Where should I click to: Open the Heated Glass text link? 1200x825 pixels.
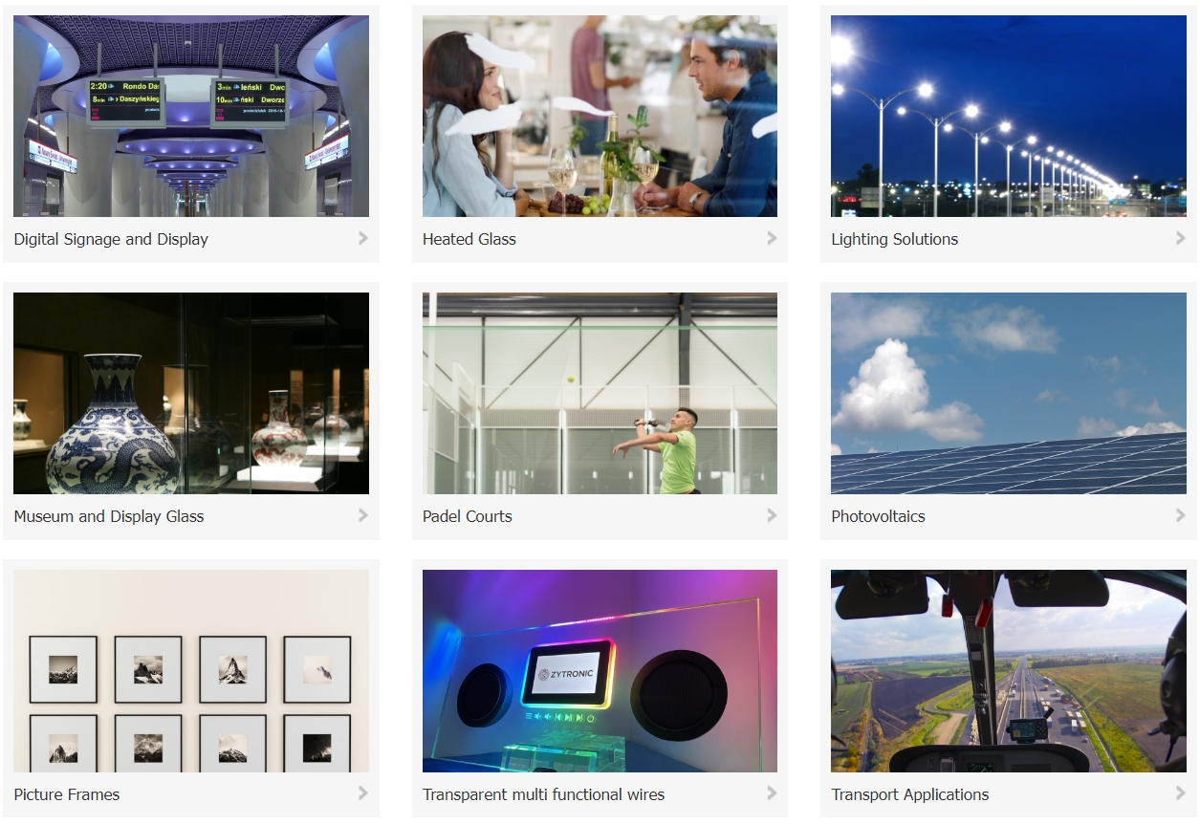[x=469, y=239]
